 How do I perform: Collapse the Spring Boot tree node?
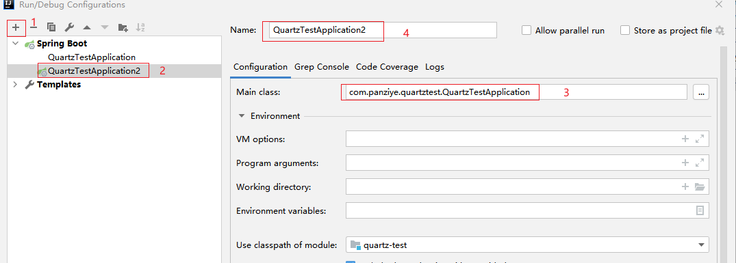click(16, 44)
